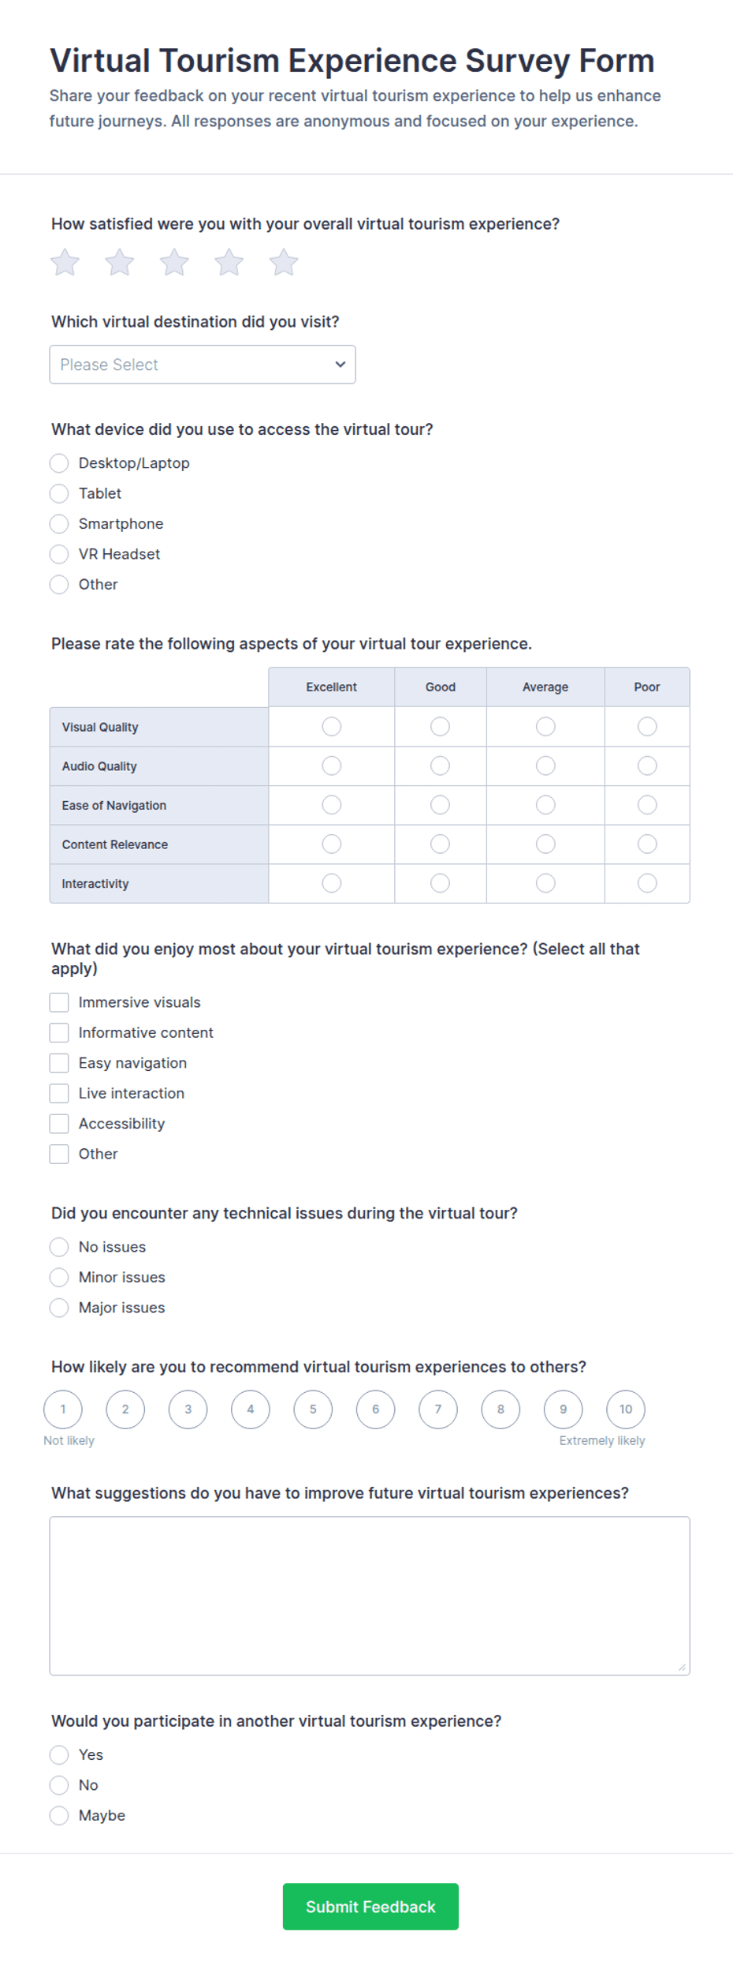Select recommendation score 5
The image size is (733, 1969).
[313, 1409]
